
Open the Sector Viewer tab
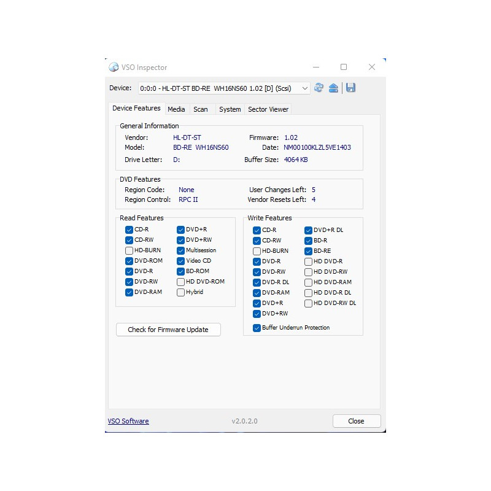[268, 109]
